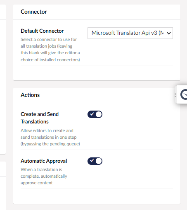The height and width of the screenshot is (210, 187).
Task: Click the Default Connector label
Action: point(42,31)
